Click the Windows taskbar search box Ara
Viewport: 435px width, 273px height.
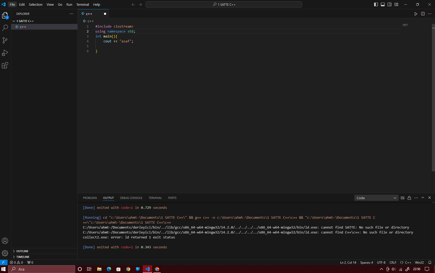42,269
